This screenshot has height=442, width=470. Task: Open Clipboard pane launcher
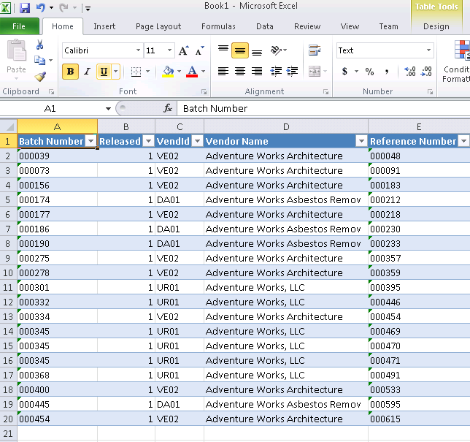[x=52, y=92]
